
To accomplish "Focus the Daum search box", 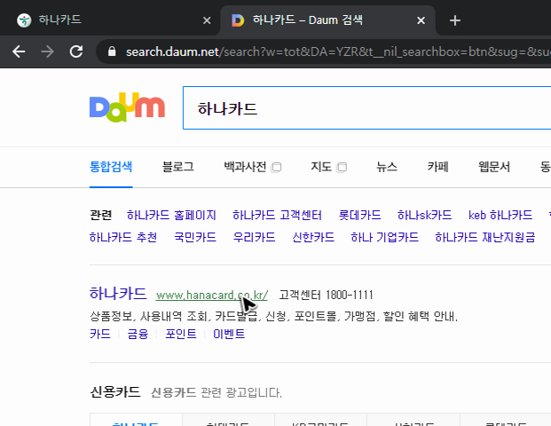I will 366,108.
